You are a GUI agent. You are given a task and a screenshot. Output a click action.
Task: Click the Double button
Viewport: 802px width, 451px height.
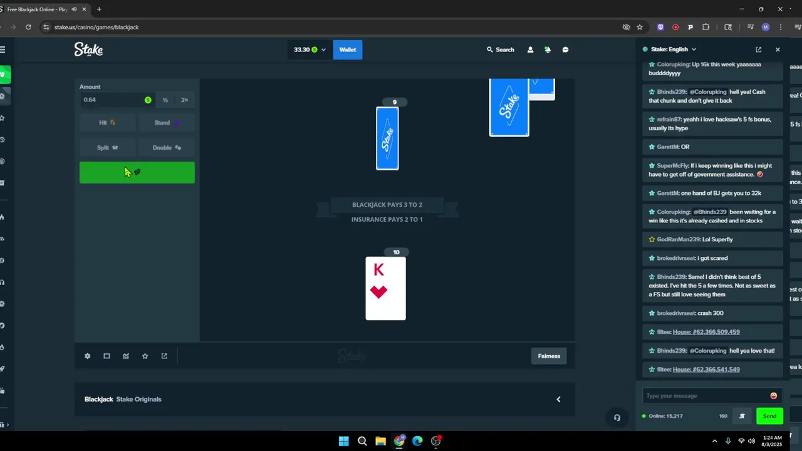pyautogui.click(x=167, y=148)
